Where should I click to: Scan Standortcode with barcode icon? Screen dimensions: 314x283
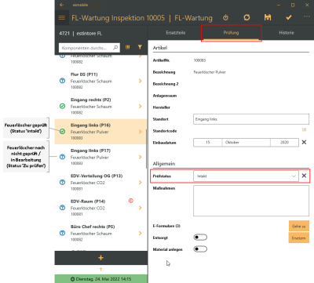click(304, 130)
